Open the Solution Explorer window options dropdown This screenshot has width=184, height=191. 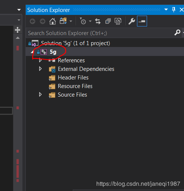pyautogui.click(x=166, y=10)
